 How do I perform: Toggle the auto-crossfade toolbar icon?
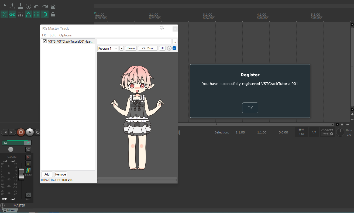(x=4, y=14)
